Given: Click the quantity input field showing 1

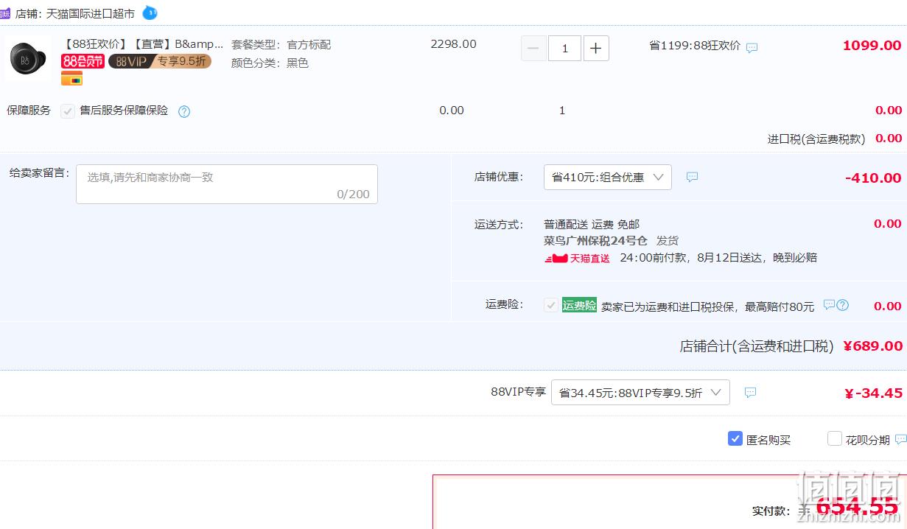Looking at the screenshot, I should pos(564,49).
